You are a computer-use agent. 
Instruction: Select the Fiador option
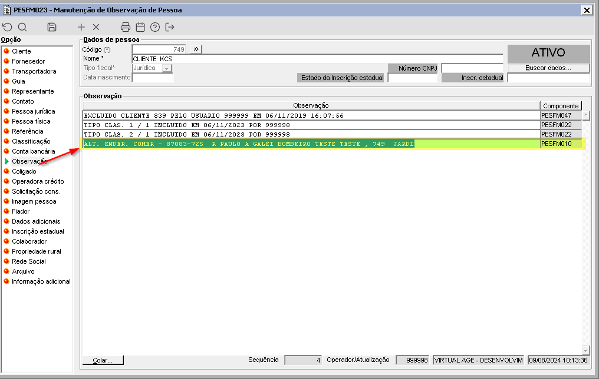pyautogui.click(x=21, y=211)
